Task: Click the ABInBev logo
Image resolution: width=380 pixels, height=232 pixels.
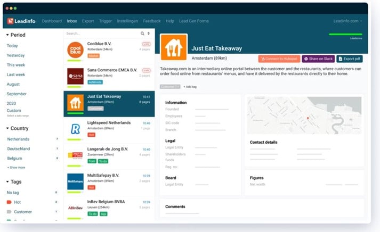Action: (75, 208)
